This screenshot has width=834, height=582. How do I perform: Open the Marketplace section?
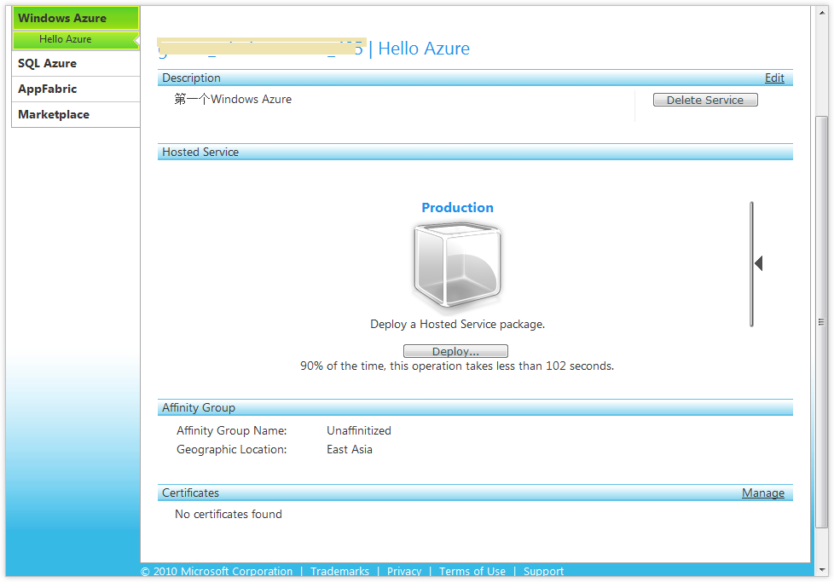pyautogui.click(x=76, y=114)
